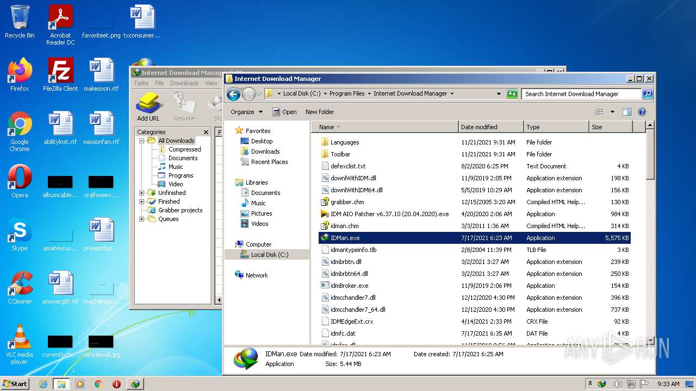The width and height of the screenshot is (696, 391).
Task: Open the Start menu
Action: pyautogui.click(x=15, y=384)
